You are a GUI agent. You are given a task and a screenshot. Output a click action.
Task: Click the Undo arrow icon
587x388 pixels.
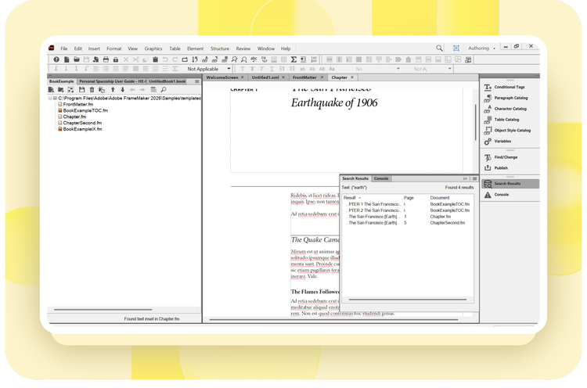click(x=165, y=59)
